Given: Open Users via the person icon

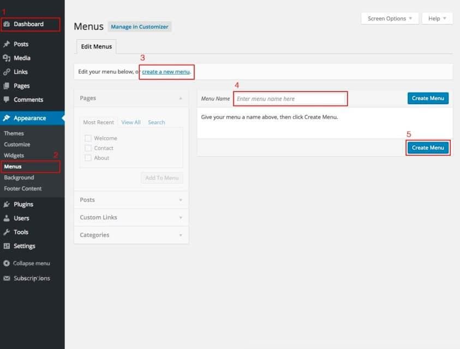Looking at the screenshot, I should 7,218.
